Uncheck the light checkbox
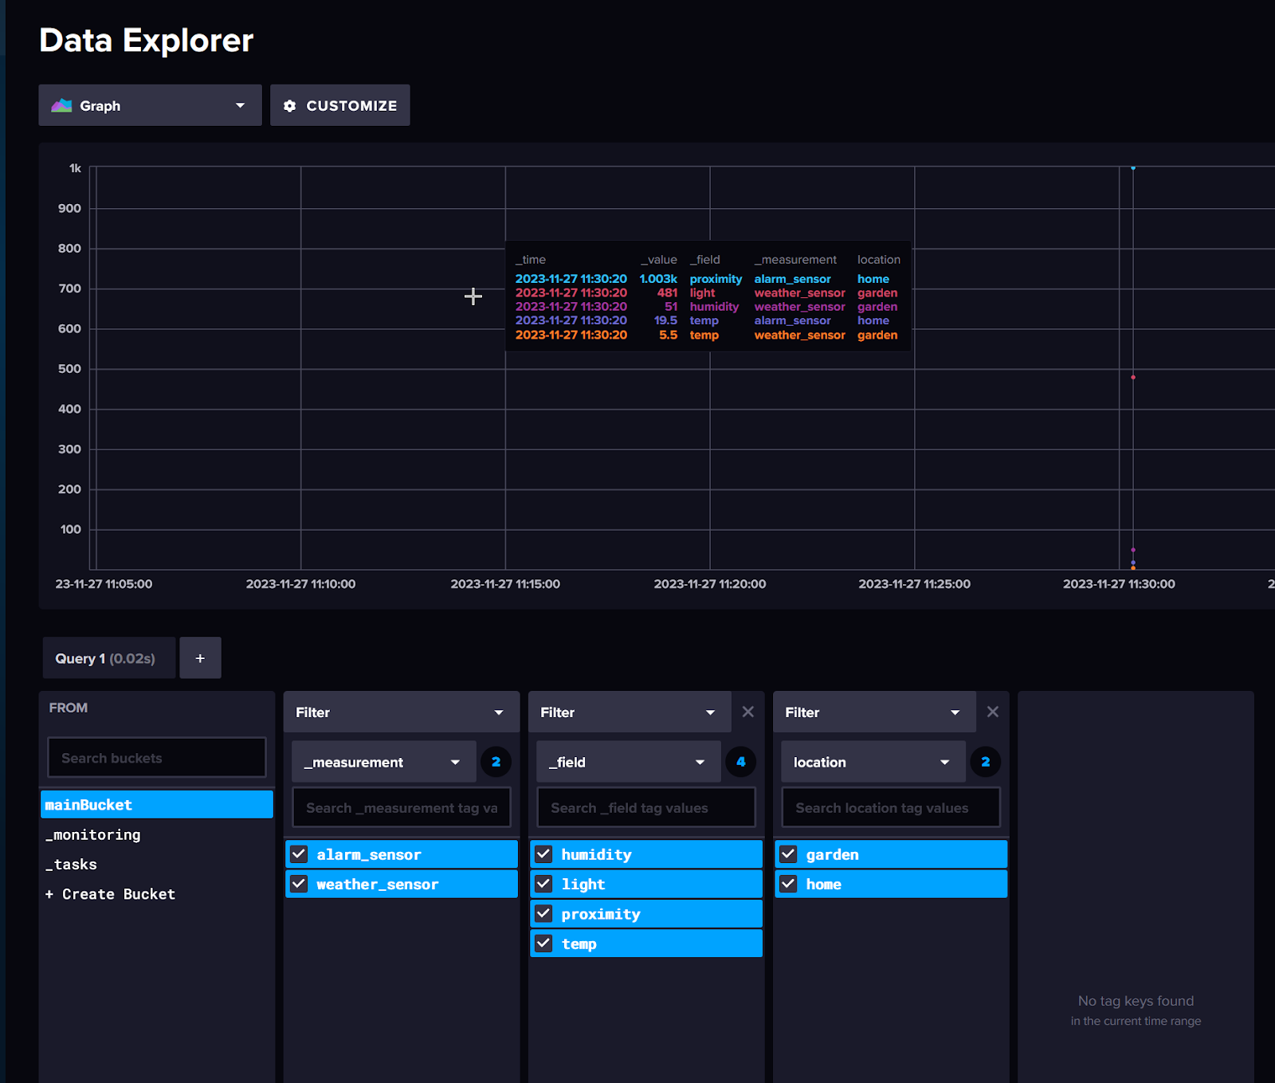This screenshot has height=1083, width=1275. click(x=543, y=883)
